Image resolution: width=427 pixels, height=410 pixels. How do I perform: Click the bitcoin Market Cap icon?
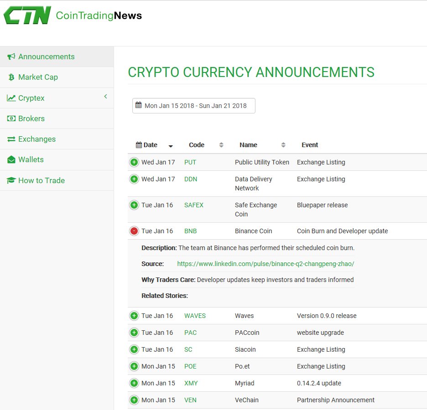pyautogui.click(x=11, y=77)
